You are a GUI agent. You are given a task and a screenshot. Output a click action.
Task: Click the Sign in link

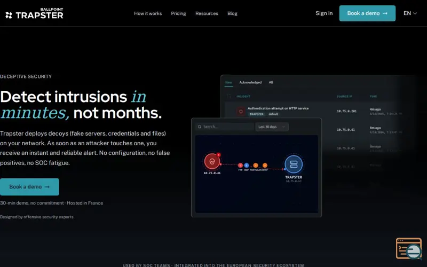tap(324, 13)
